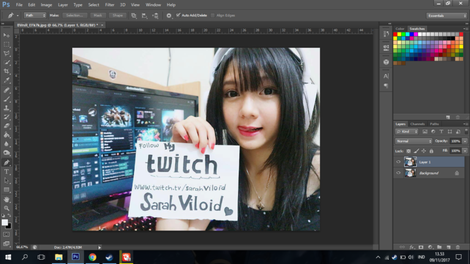This screenshot has height=264, width=470.
Task: Open the layer Kind filter dropdown
Action: [x=407, y=131]
